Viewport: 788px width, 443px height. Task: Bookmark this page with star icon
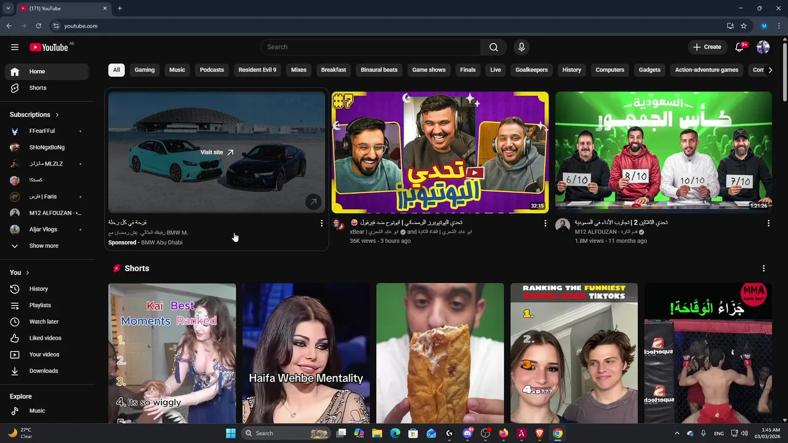[744, 26]
